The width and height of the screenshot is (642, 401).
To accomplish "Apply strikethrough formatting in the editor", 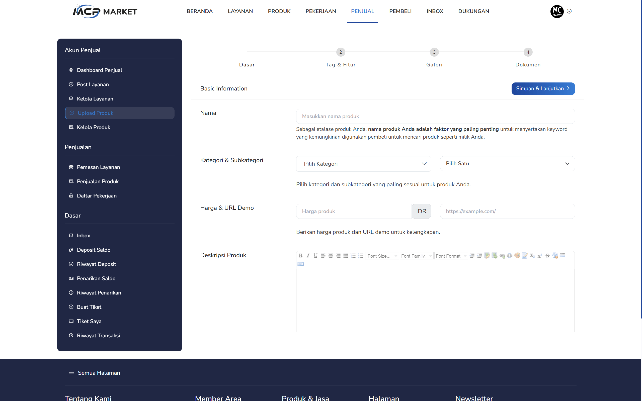I will [x=547, y=256].
